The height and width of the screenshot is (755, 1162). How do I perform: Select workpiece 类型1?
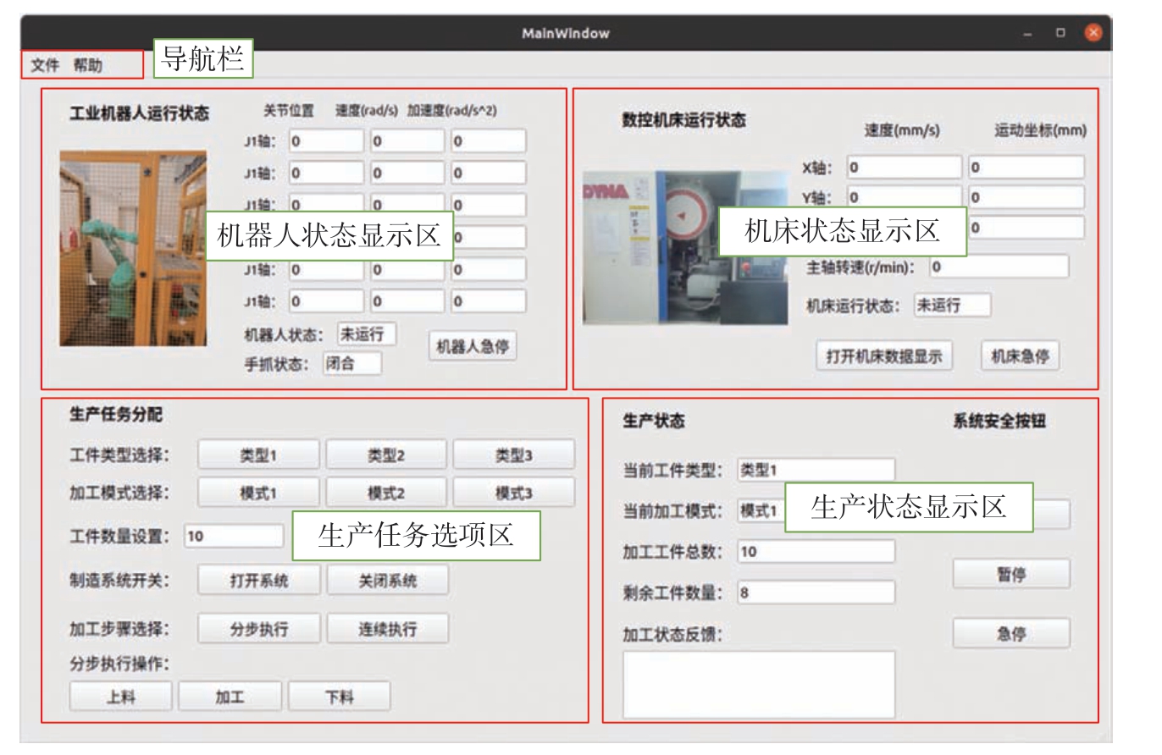click(259, 455)
